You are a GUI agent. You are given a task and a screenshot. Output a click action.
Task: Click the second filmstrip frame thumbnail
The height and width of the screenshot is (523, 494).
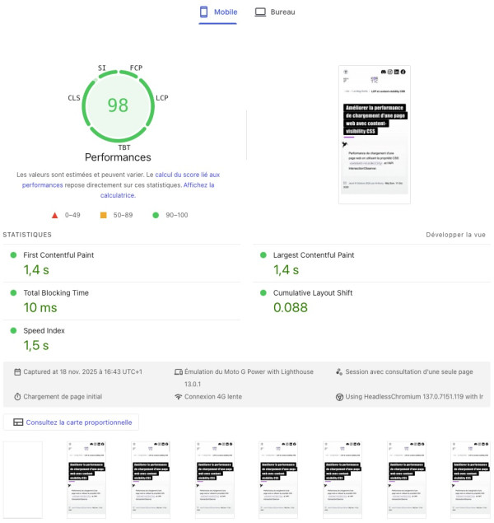pos(86,479)
